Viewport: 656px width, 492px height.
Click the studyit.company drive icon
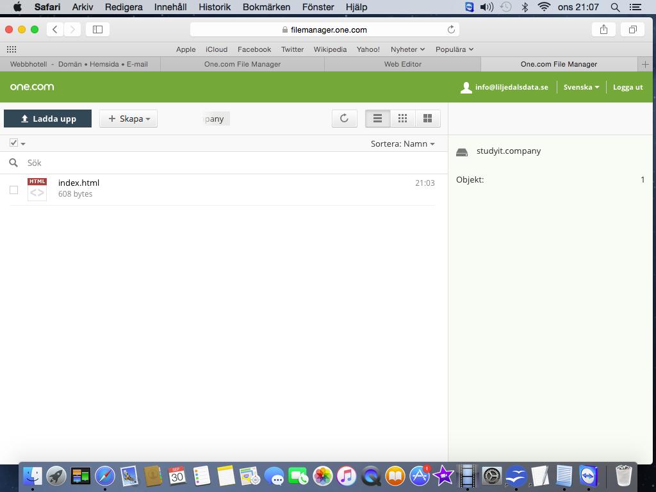(462, 152)
